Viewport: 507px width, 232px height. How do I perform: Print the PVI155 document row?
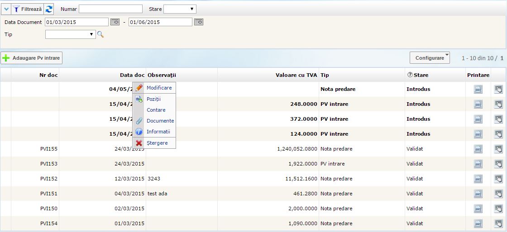(478, 149)
